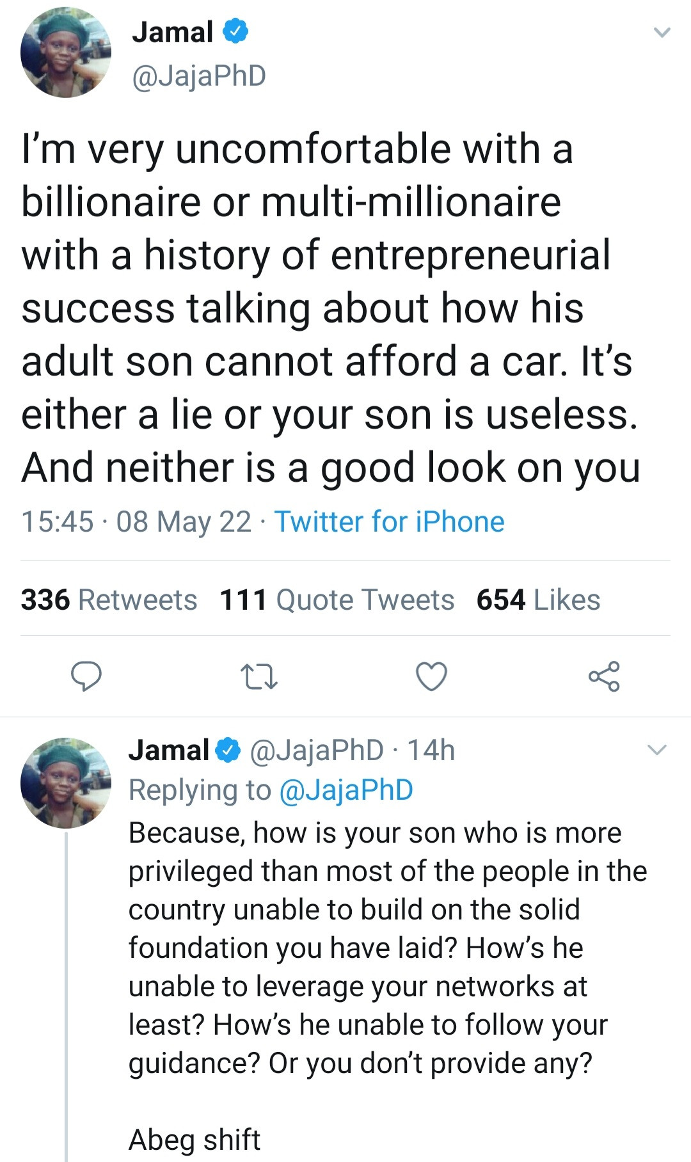This screenshot has height=1162, width=691.
Task: Open the @JajaPhD handle under main name
Action: click(x=199, y=76)
